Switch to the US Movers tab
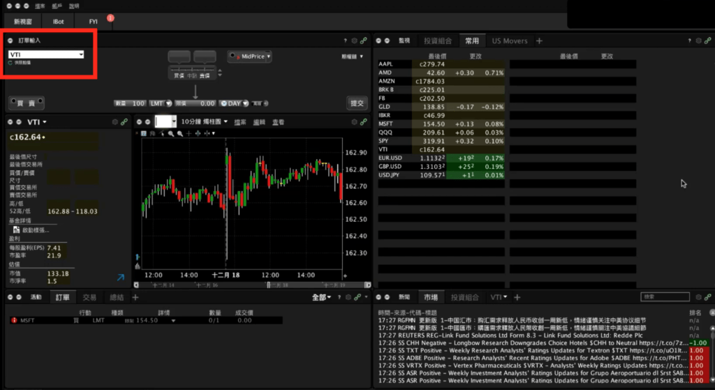The height and width of the screenshot is (390, 715). pos(509,41)
